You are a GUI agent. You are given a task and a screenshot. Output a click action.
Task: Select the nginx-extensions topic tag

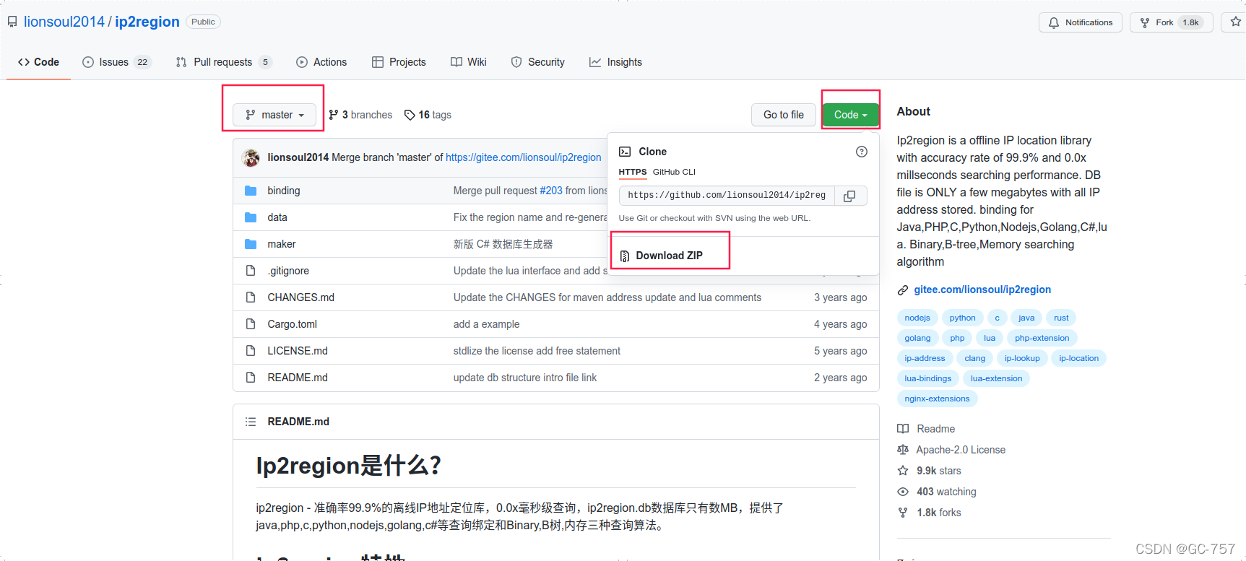(937, 399)
